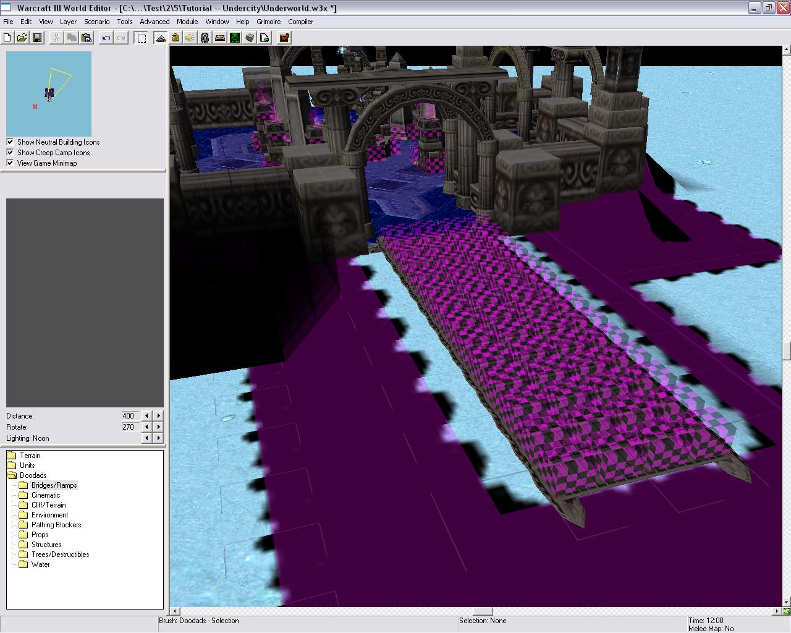Screen dimensions: 791x633
Task: Switch Lighting to next setting
Action: click(158, 438)
